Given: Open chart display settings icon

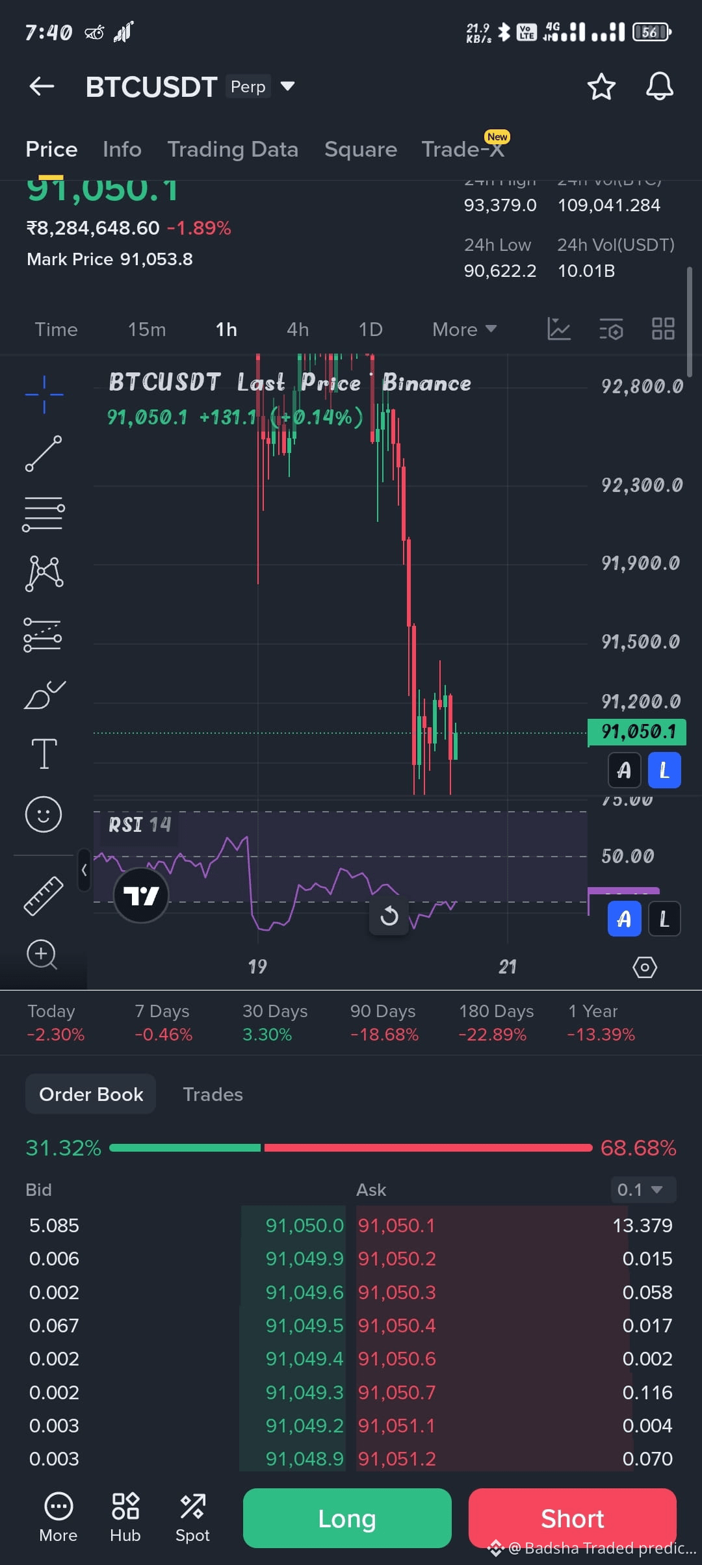Looking at the screenshot, I should (x=611, y=329).
